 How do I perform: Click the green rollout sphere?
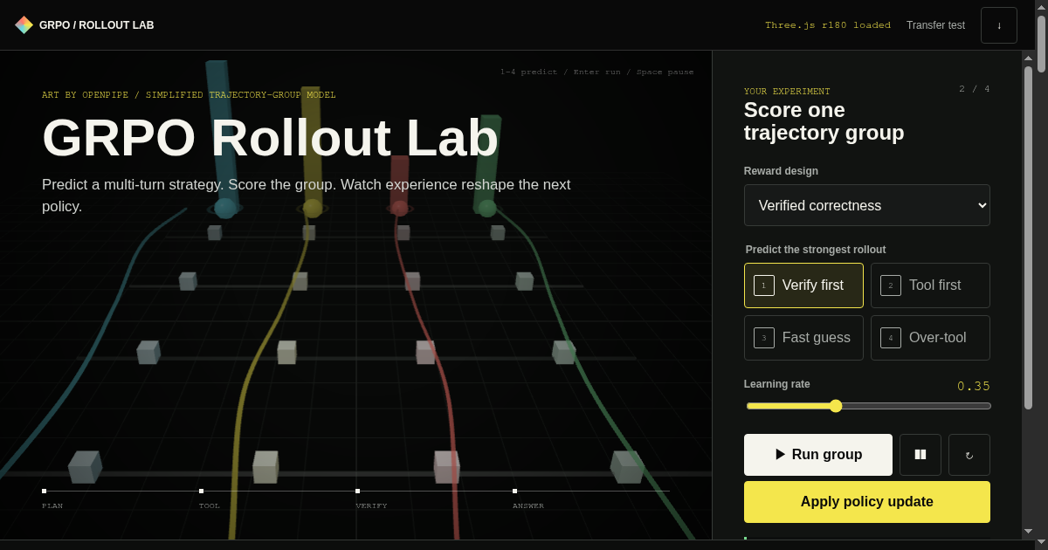[x=487, y=208]
